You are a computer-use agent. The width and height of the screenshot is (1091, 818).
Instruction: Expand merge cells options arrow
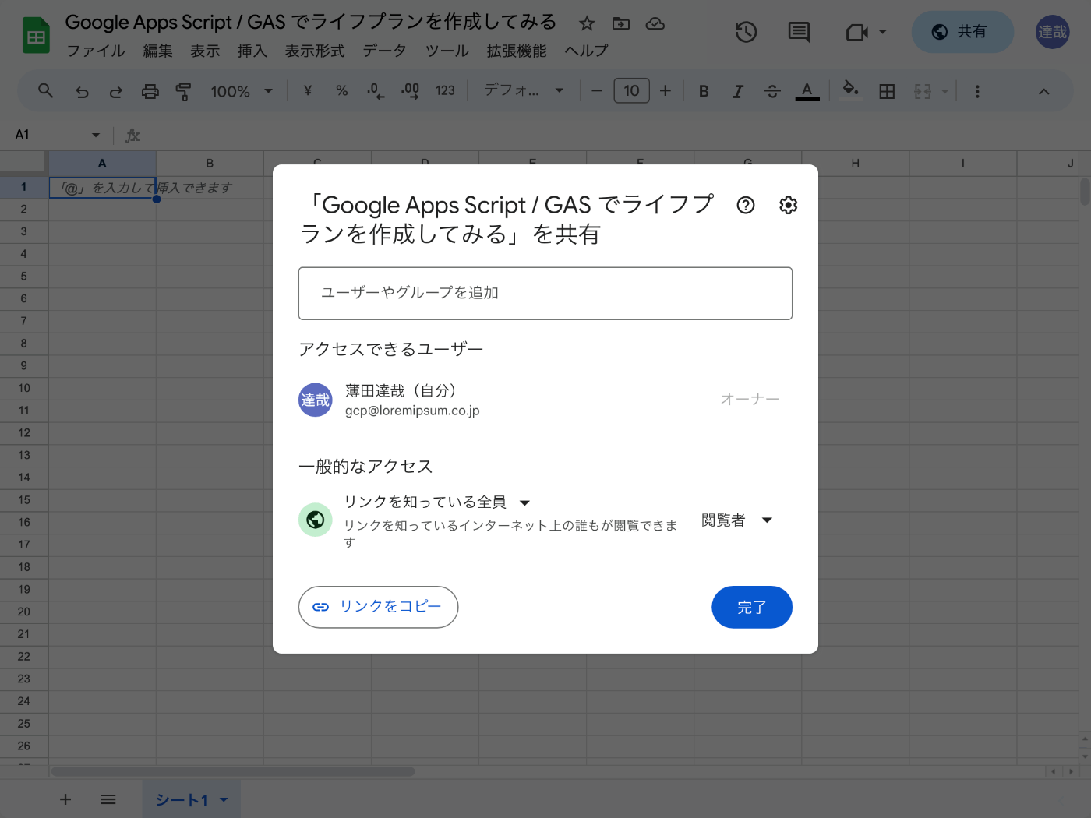point(944,91)
